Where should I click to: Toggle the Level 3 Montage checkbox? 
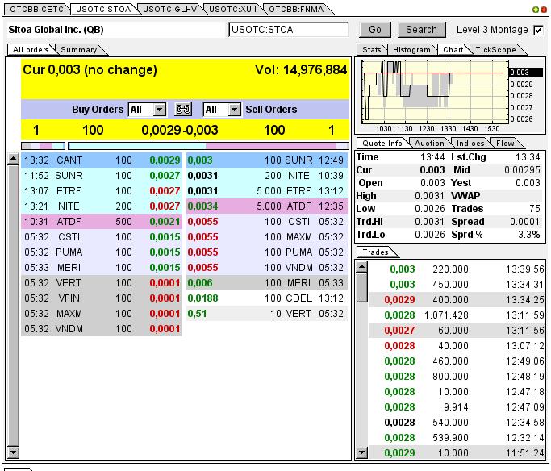[539, 30]
